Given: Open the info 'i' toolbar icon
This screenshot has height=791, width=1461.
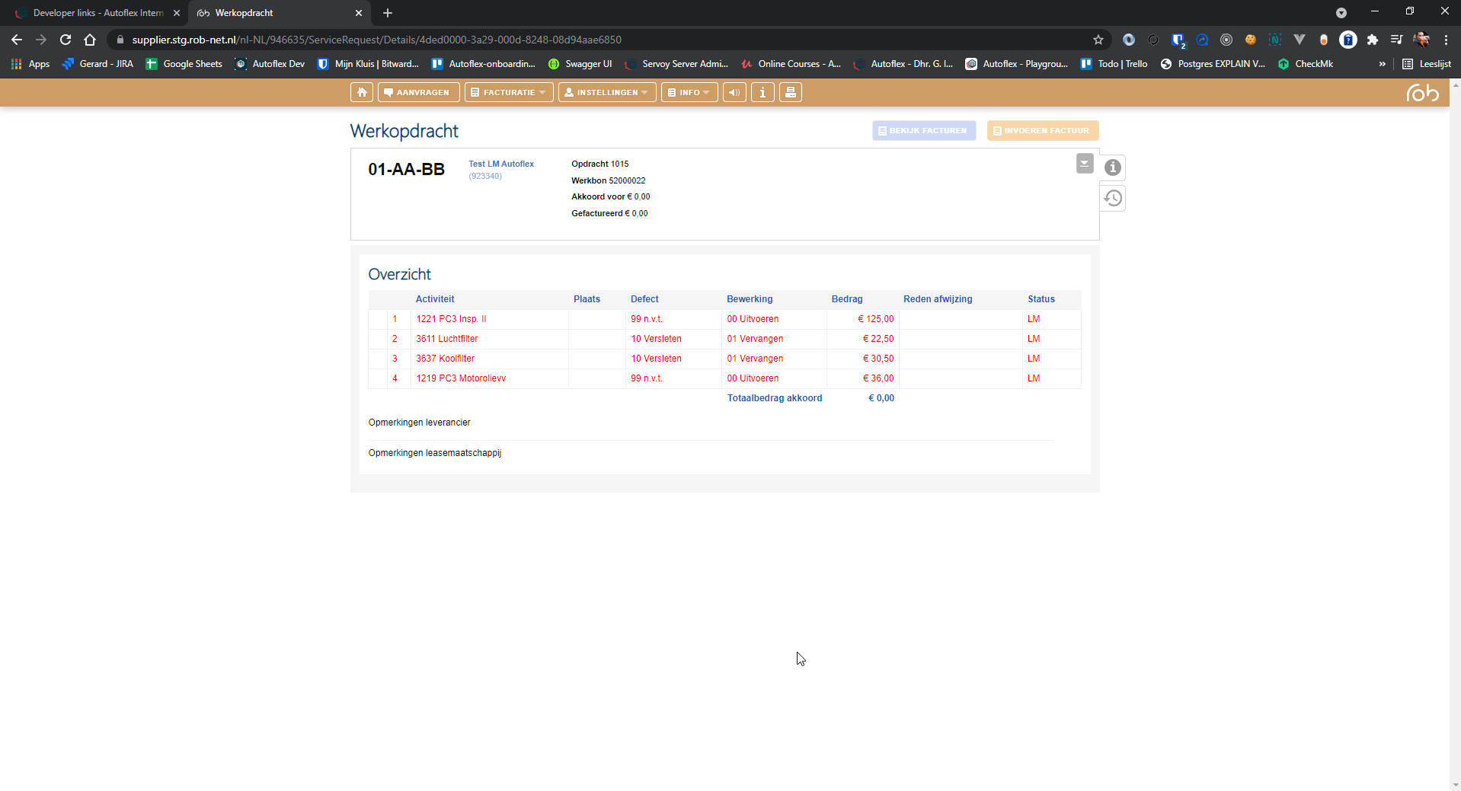Looking at the screenshot, I should [762, 92].
